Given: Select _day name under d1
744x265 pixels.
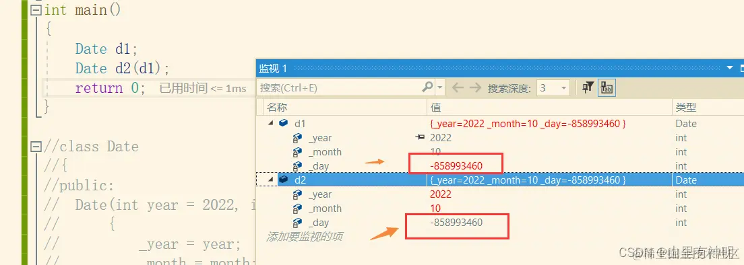Looking at the screenshot, I should [x=318, y=166].
